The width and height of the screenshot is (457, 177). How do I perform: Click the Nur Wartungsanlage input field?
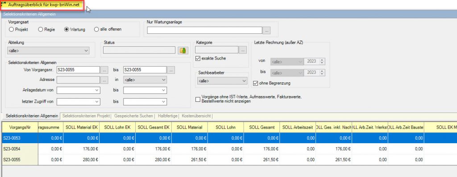[204, 30]
